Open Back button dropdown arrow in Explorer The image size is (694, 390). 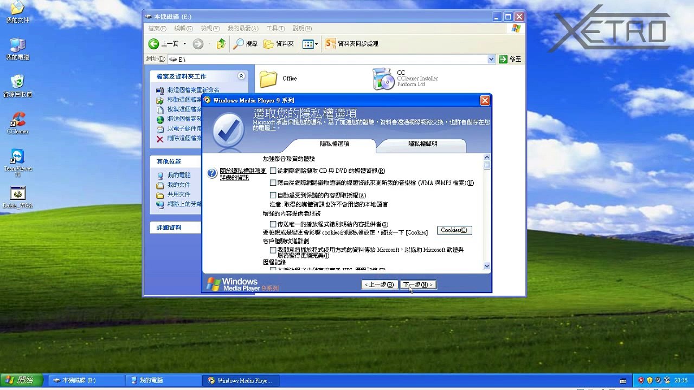[x=184, y=44]
